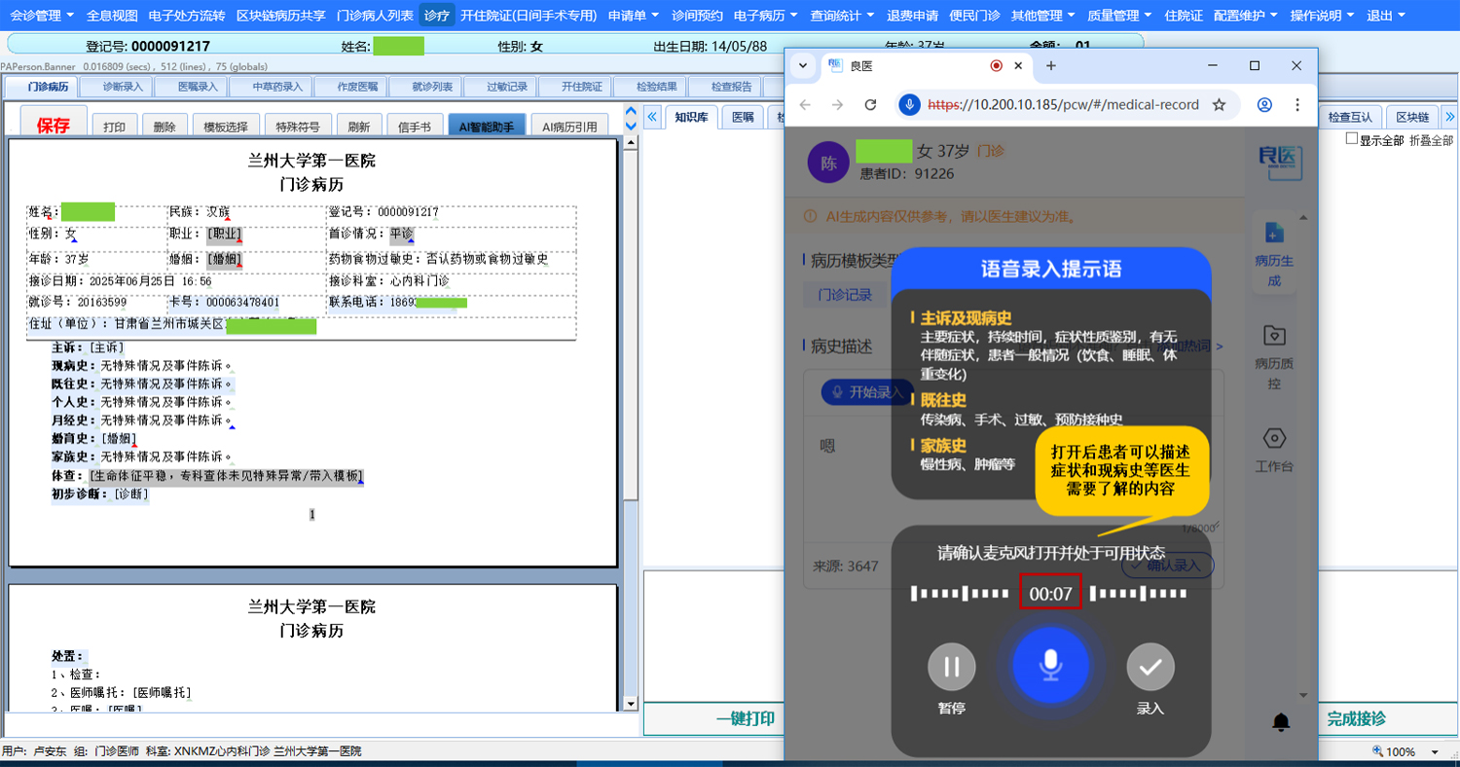Viewport: 1460px width, 767px height.
Task: Open the 质量管理 dropdown menu
Action: click(x=1119, y=16)
